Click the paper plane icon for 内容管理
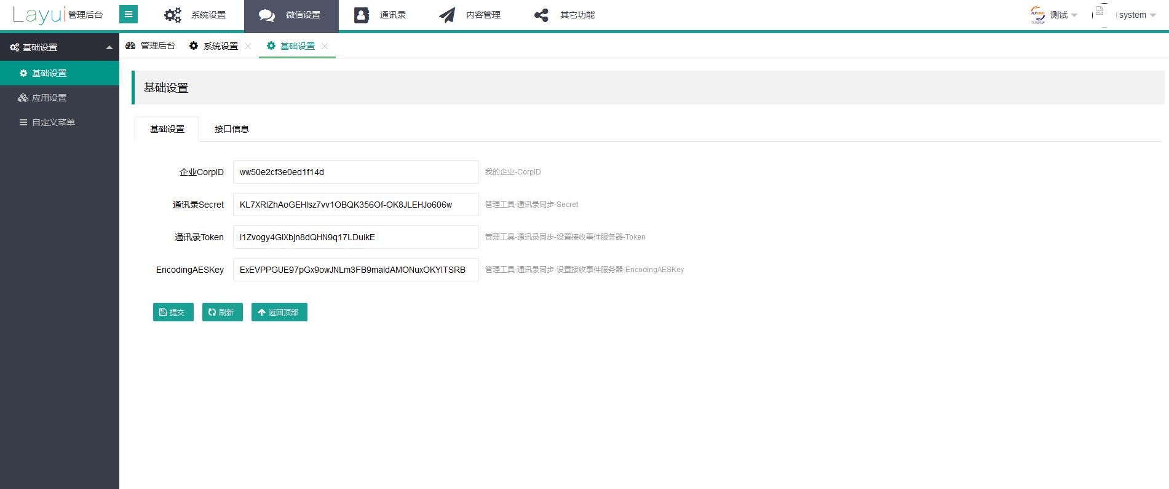The height and width of the screenshot is (489, 1169). point(447,15)
